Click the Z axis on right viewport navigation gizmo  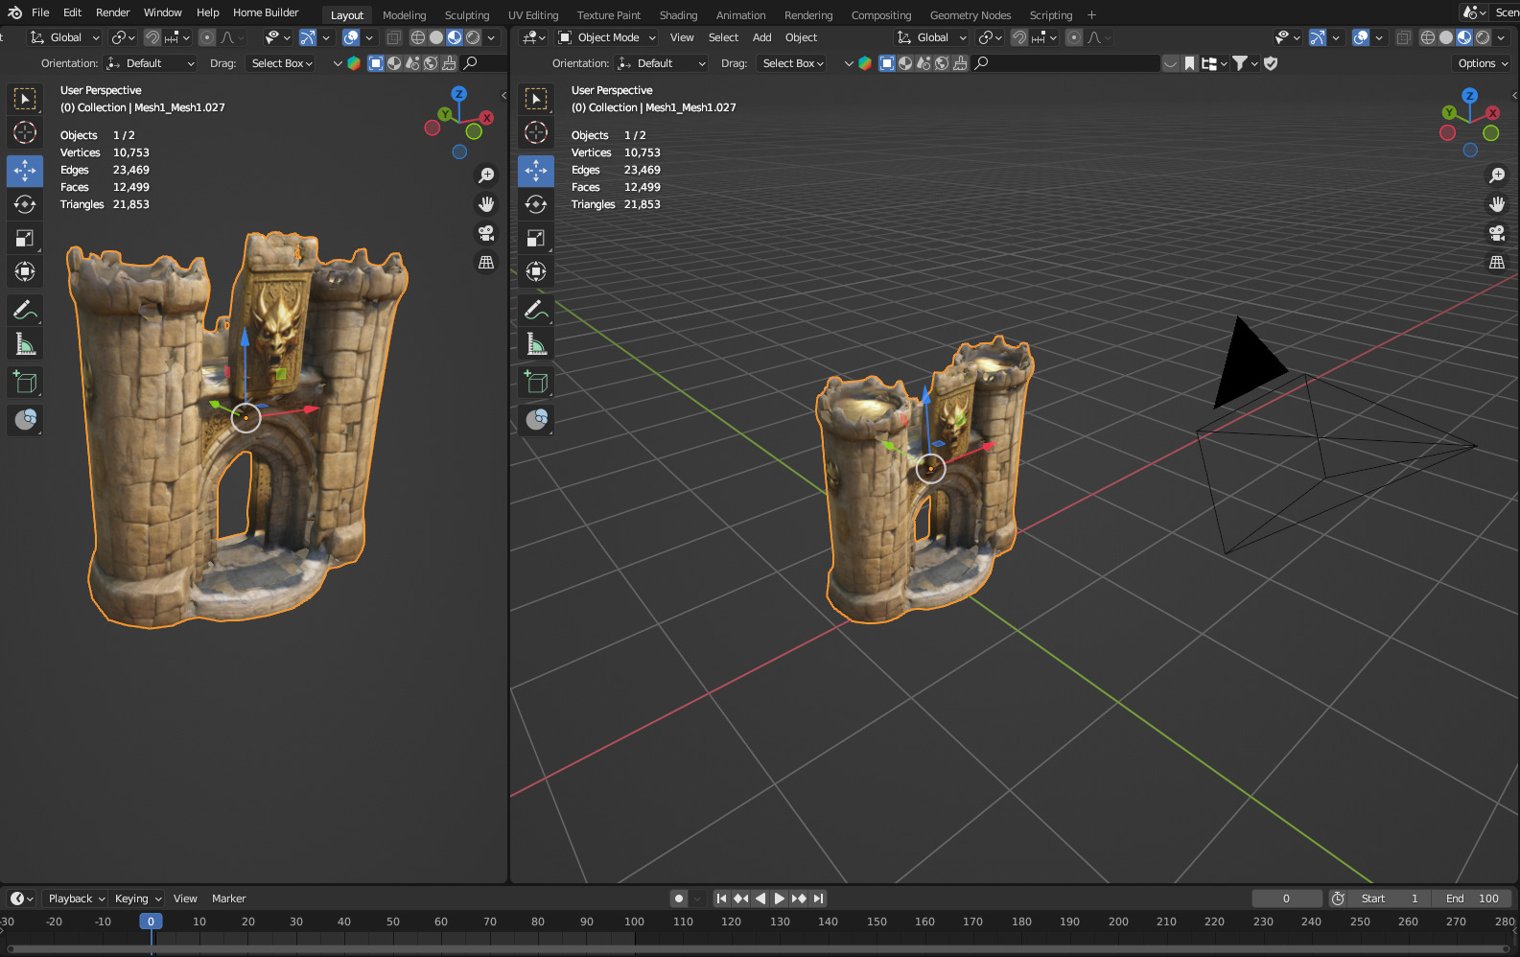pos(1470,96)
